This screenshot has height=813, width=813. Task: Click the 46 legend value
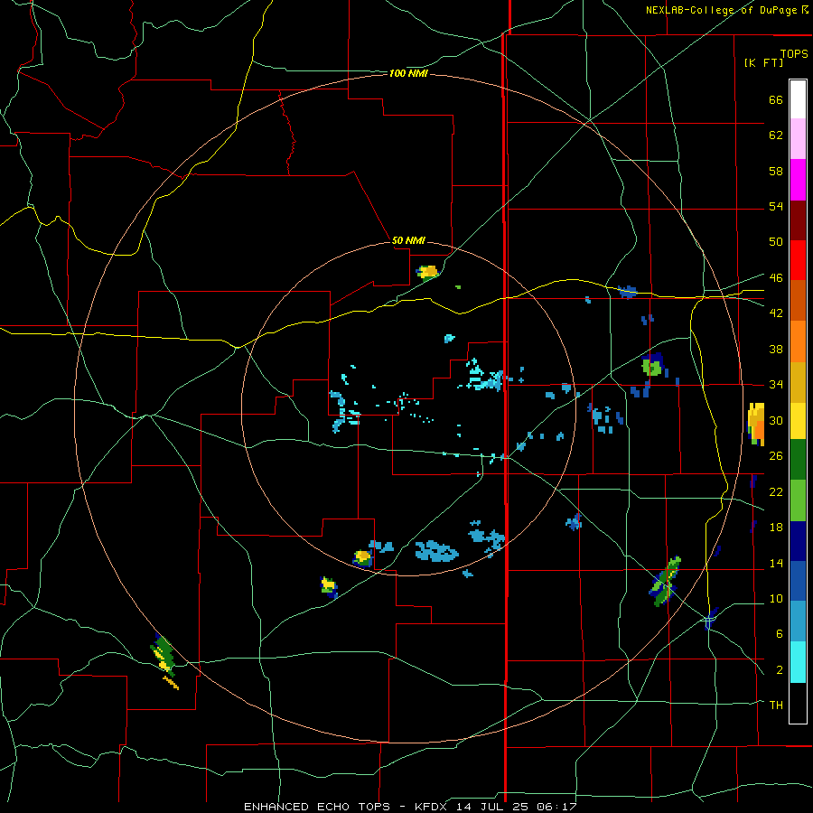(x=776, y=277)
